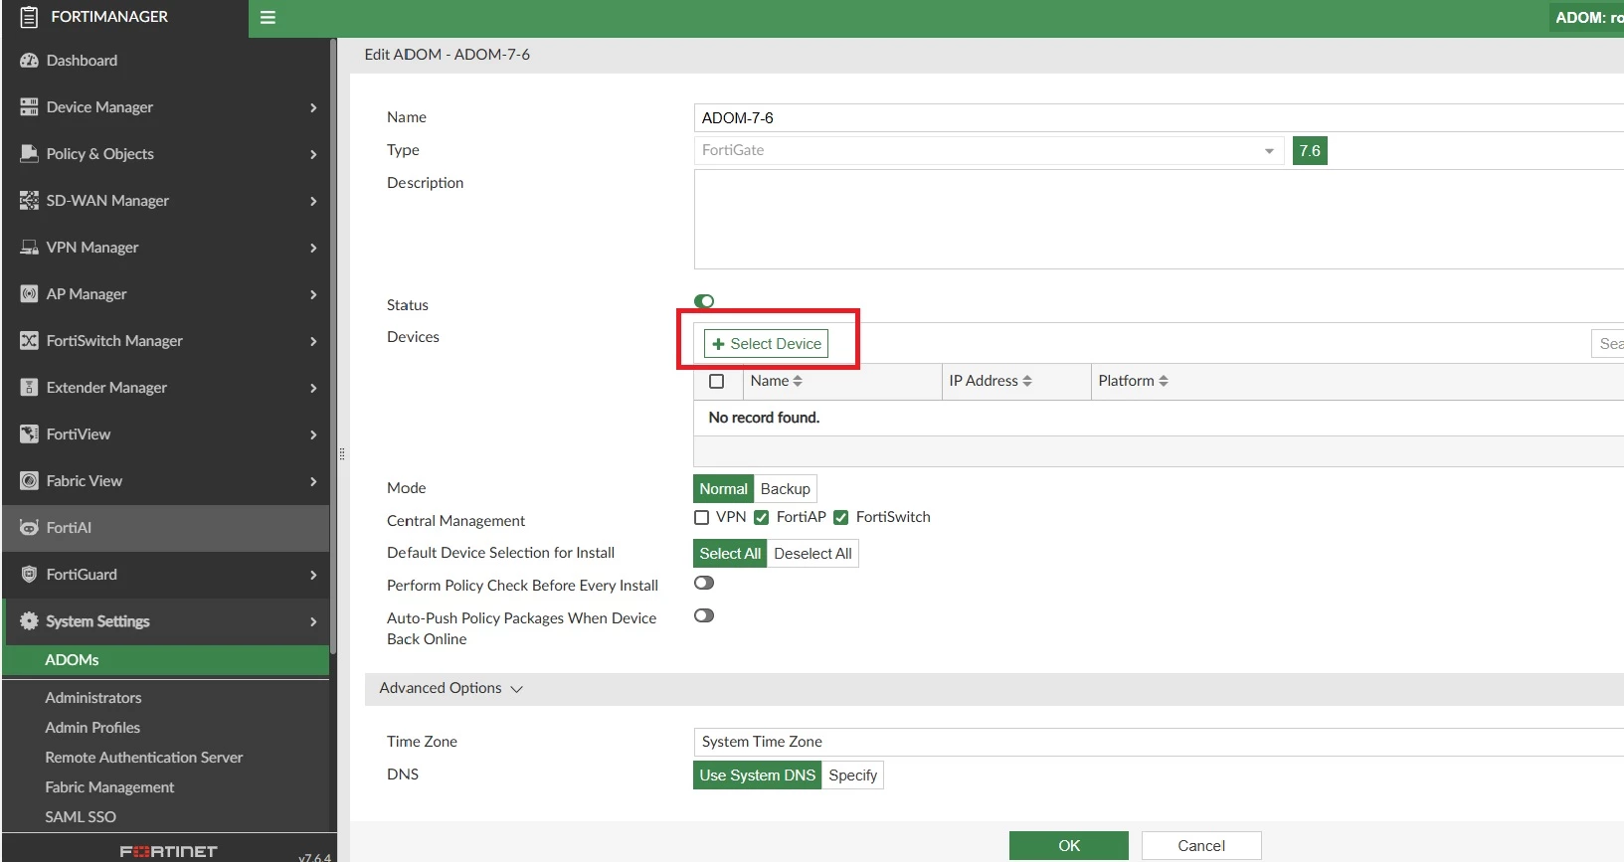
Task: Click Deselect All for device installation
Action: pos(812,554)
